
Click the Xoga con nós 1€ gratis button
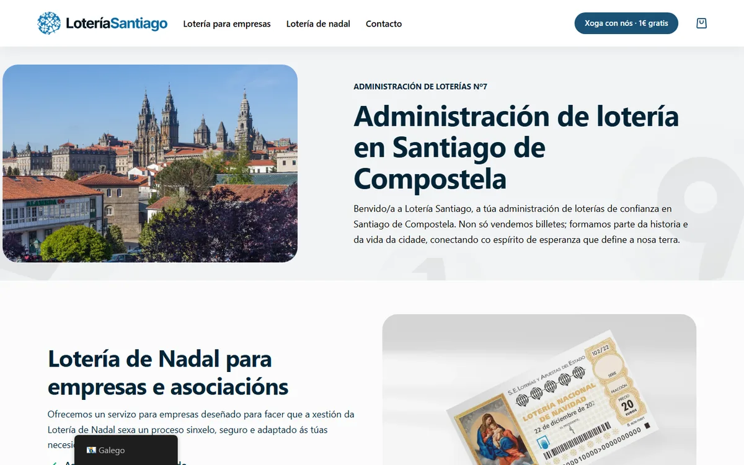(626, 24)
